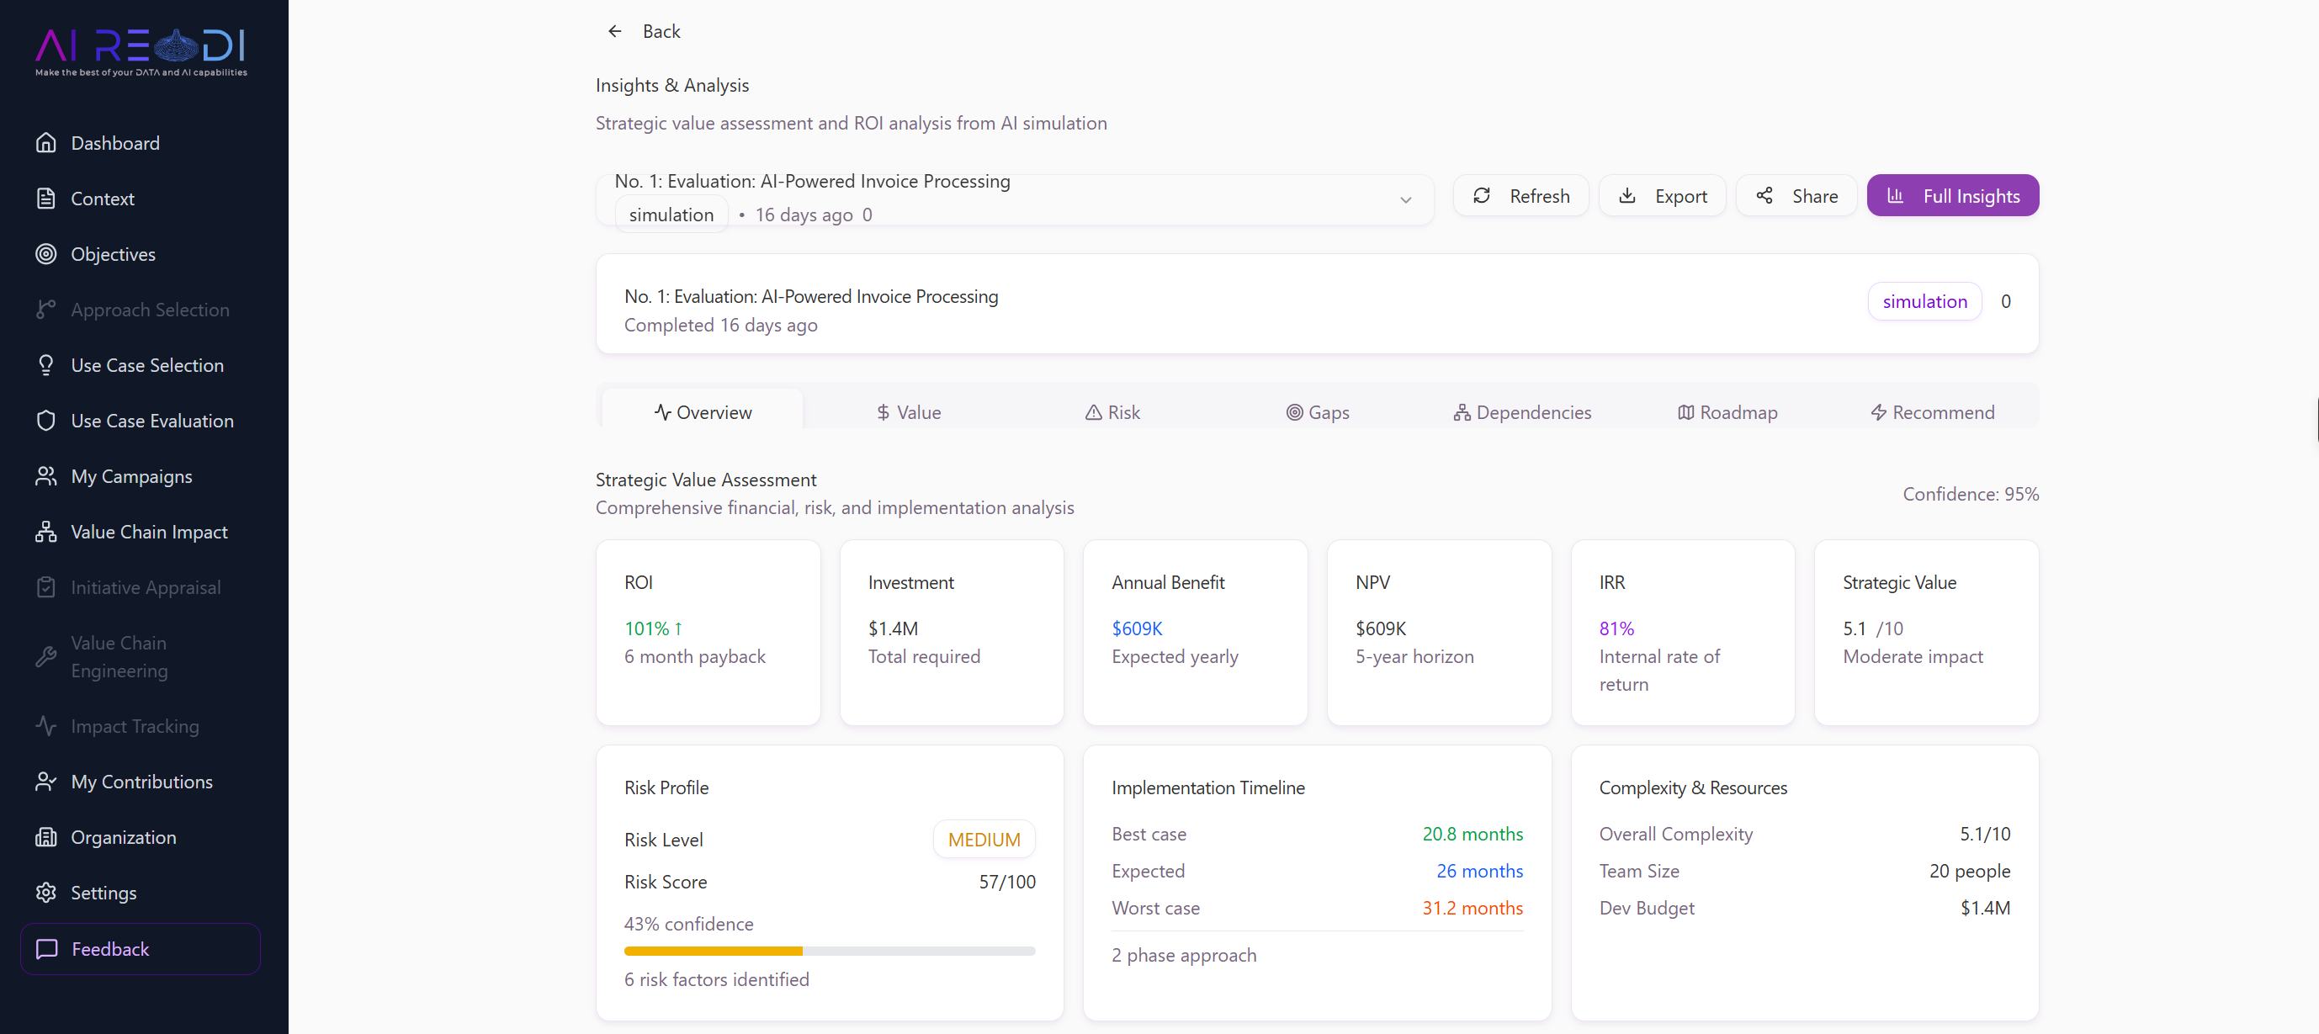Click the Organization building icon
The width and height of the screenshot is (2319, 1034).
click(x=46, y=837)
